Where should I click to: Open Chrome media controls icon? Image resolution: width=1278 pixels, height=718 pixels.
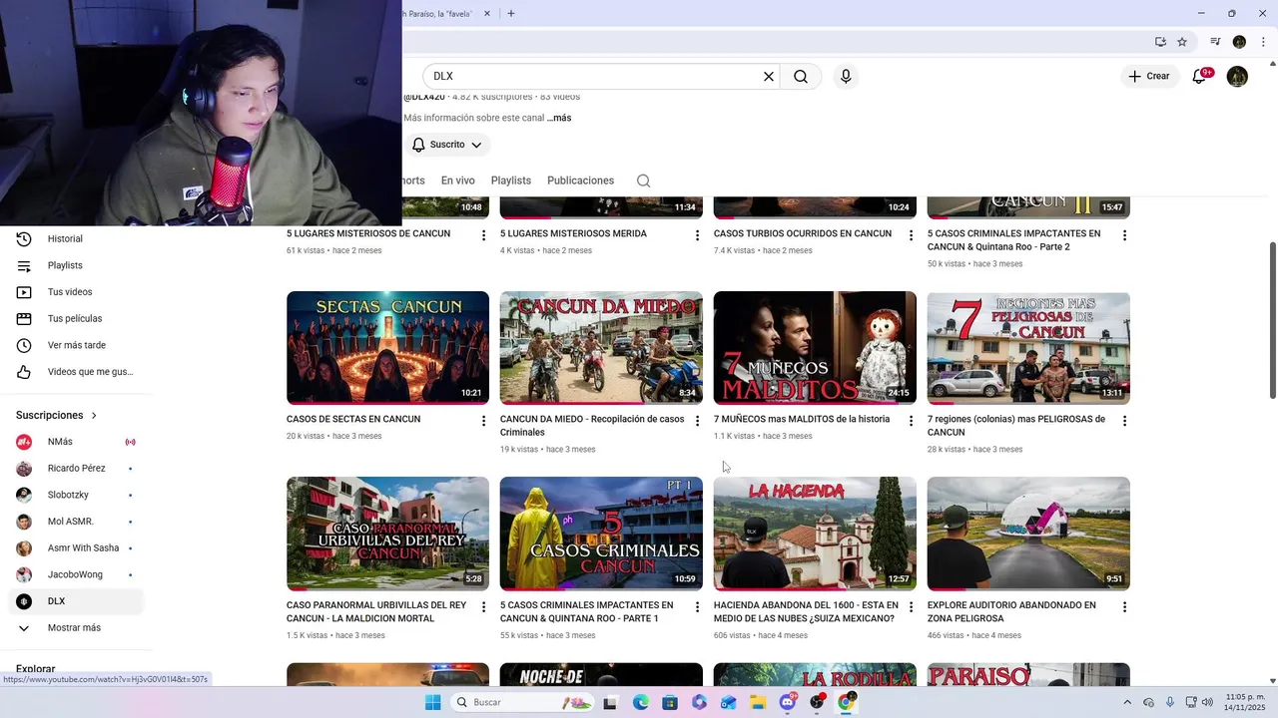[x=1215, y=42]
